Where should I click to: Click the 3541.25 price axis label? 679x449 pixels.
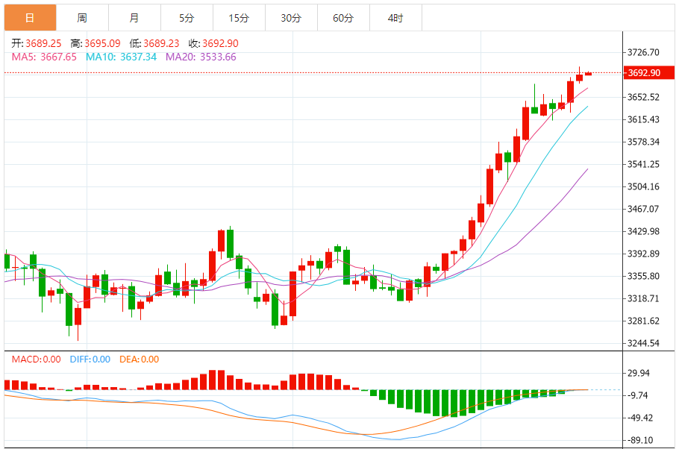pyautogui.click(x=643, y=164)
